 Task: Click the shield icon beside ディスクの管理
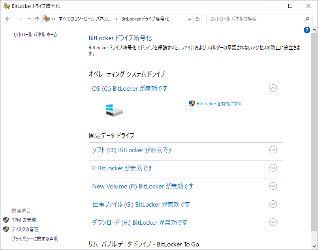(x=6, y=229)
